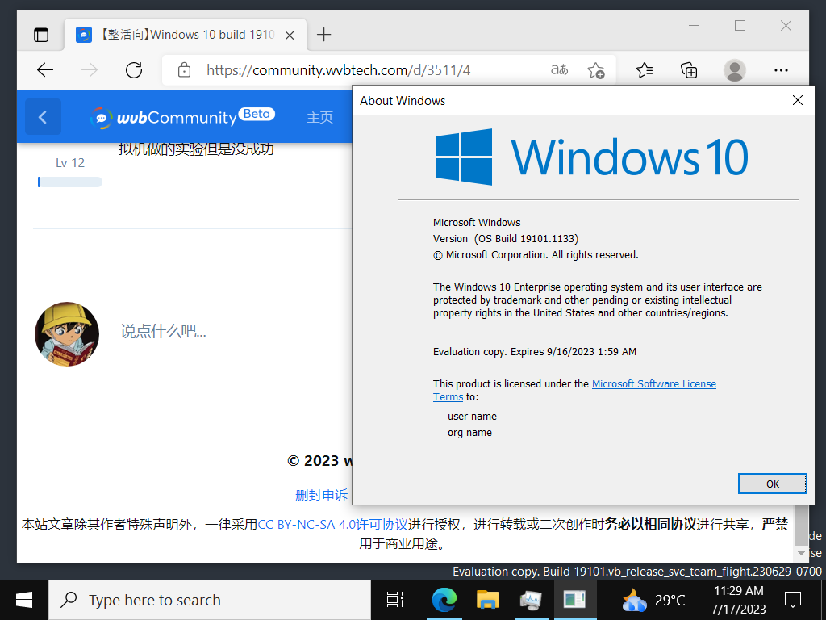Close the About Windows dialog
The image size is (826, 620).
pos(798,100)
